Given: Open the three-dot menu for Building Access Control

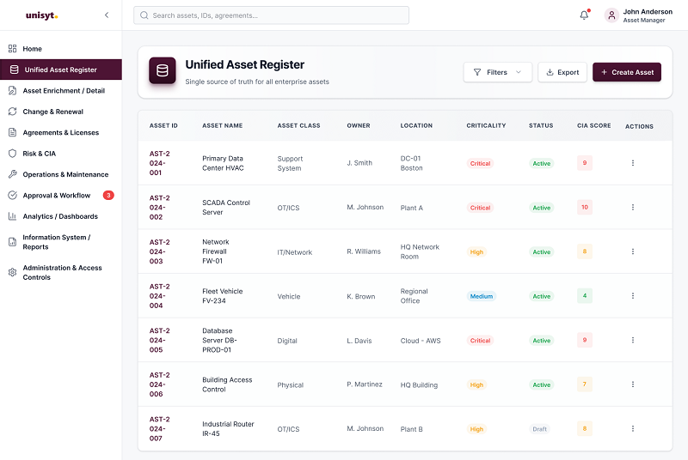Looking at the screenshot, I should (633, 384).
